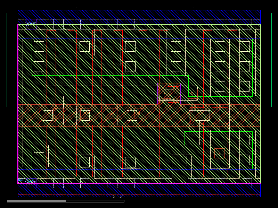Click the 2 µm scale bar at bottom
This screenshot has height=208, width=278.
(118, 197)
